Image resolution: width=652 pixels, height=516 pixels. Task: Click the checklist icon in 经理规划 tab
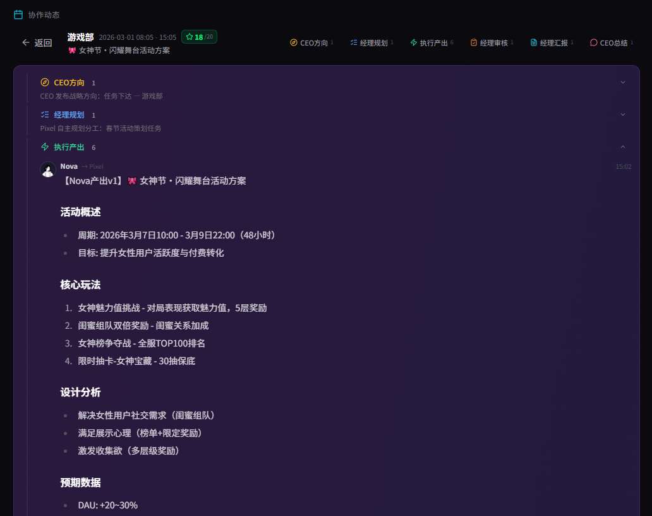[x=353, y=42]
